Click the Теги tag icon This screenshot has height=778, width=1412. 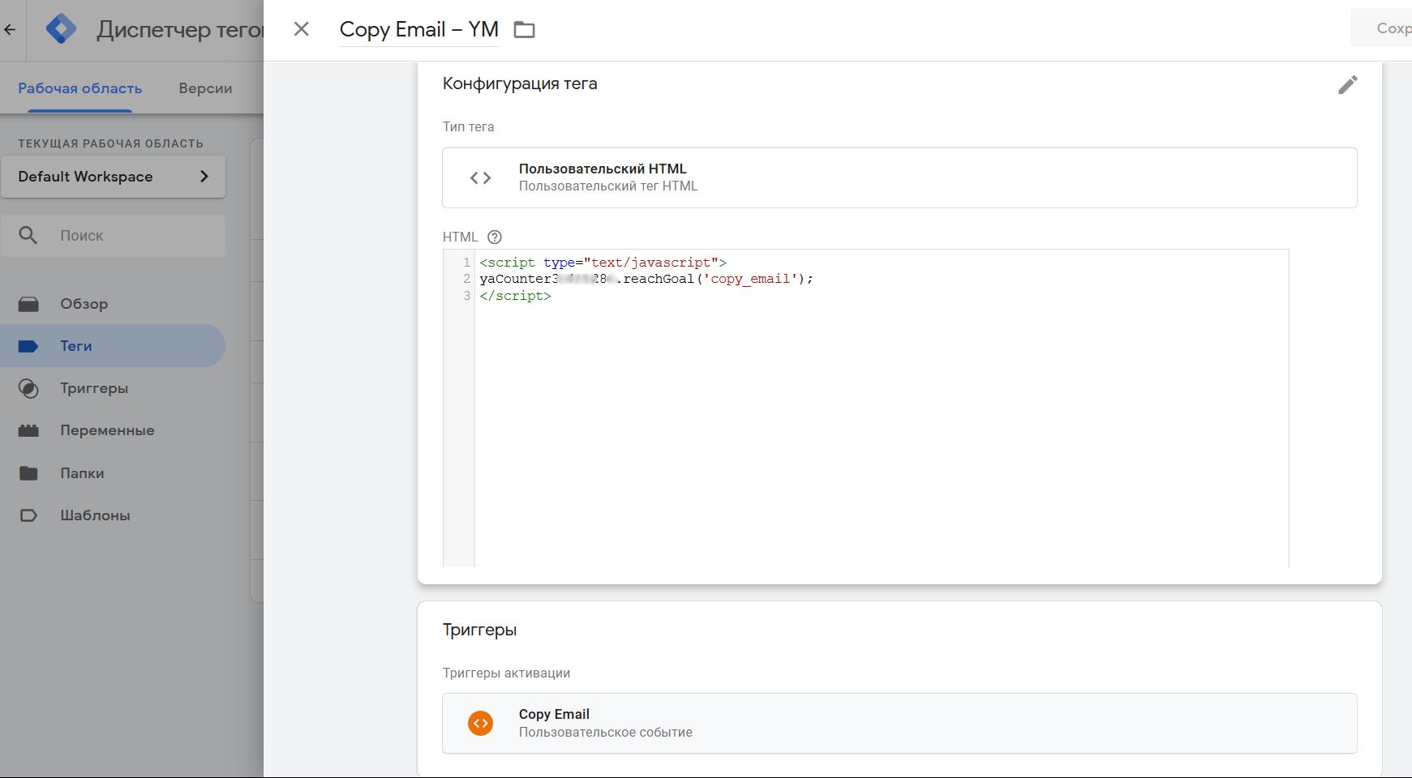click(x=28, y=346)
